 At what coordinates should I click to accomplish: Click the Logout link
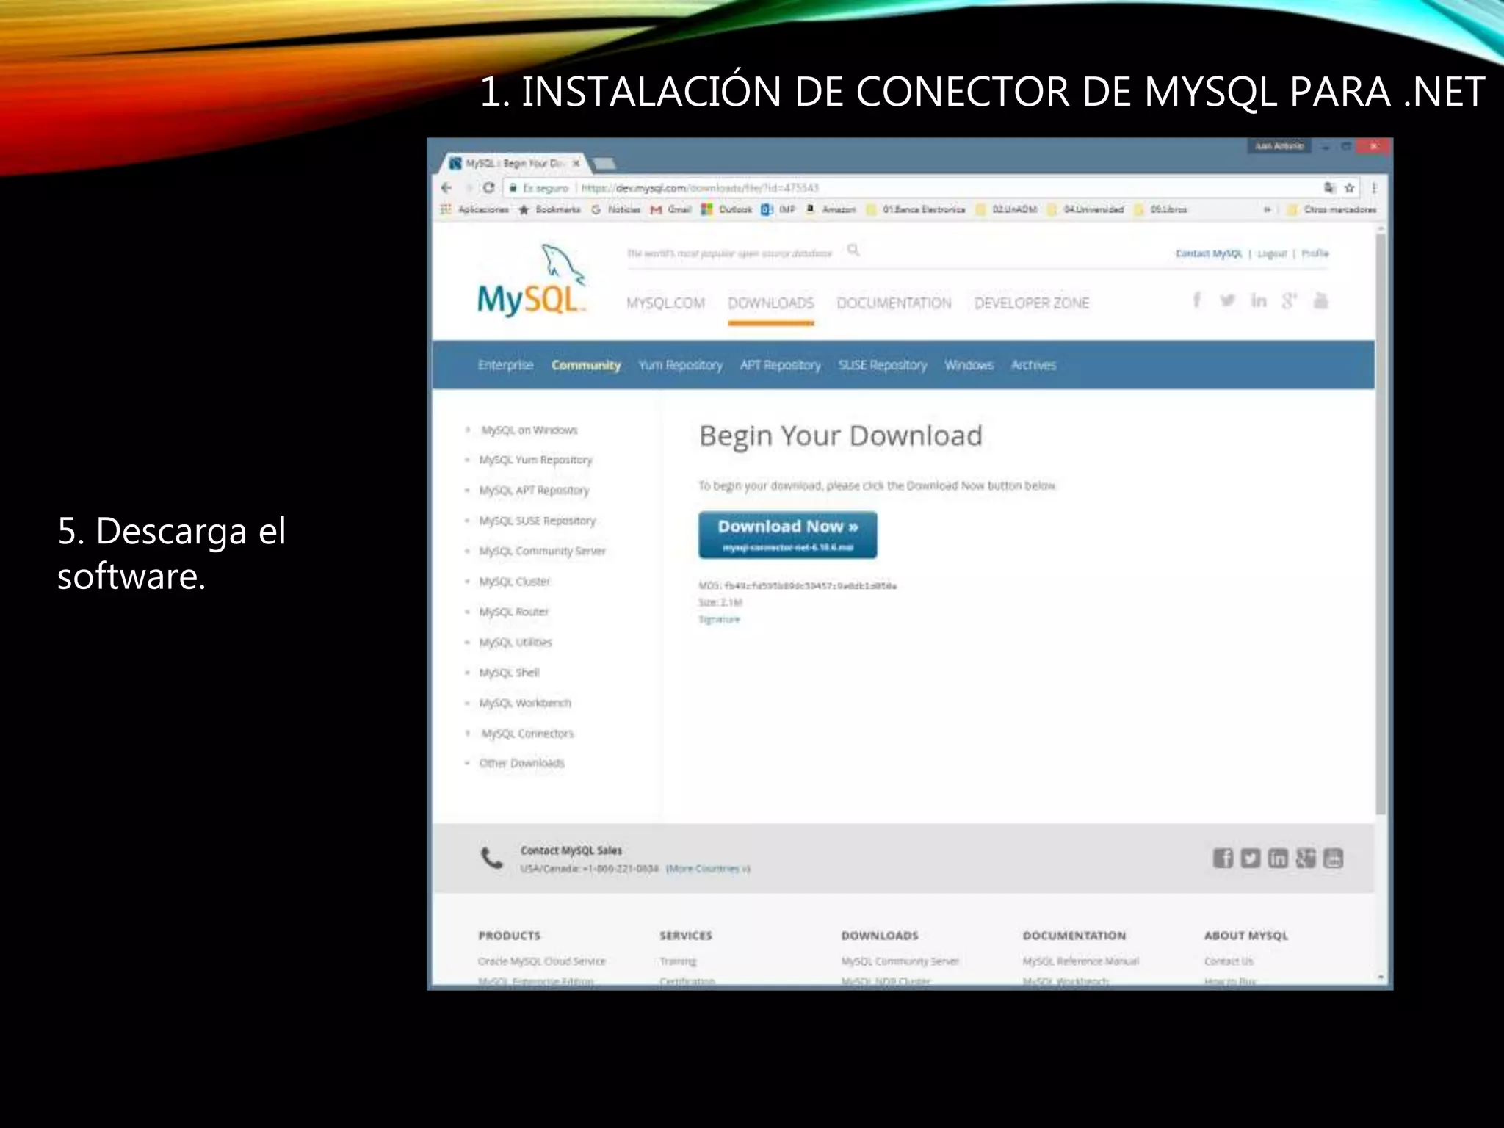tap(1272, 254)
